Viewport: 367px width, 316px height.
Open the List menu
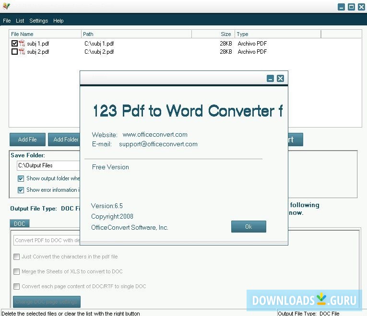tap(20, 21)
